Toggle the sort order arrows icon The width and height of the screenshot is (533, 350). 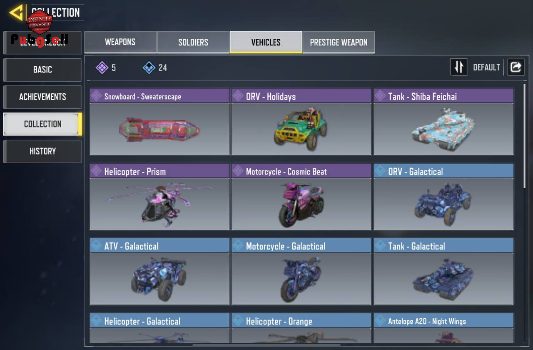tap(458, 67)
